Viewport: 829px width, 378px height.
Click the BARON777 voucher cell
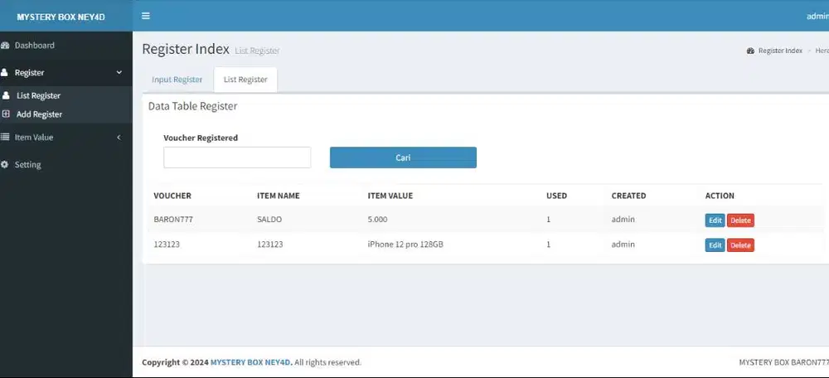(x=173, y=219)
